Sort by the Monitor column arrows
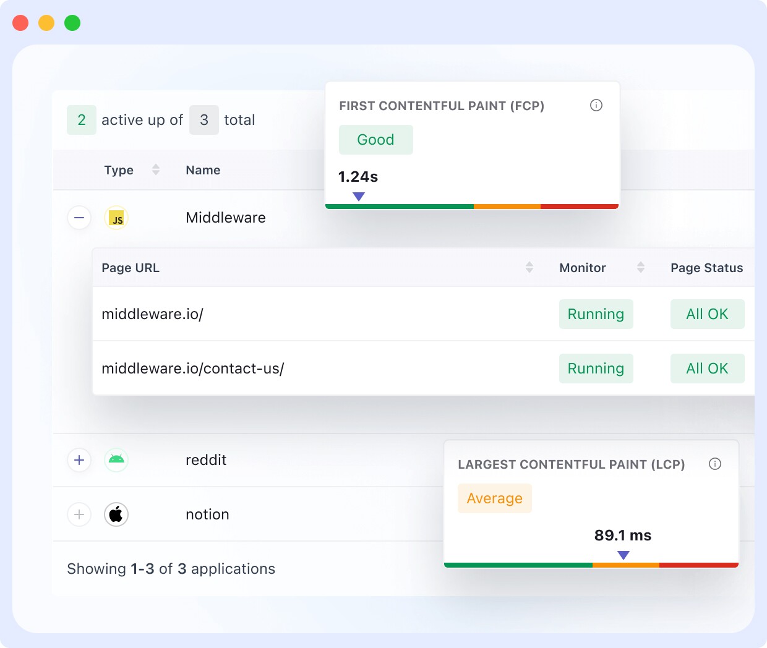 tap(641, 267)
